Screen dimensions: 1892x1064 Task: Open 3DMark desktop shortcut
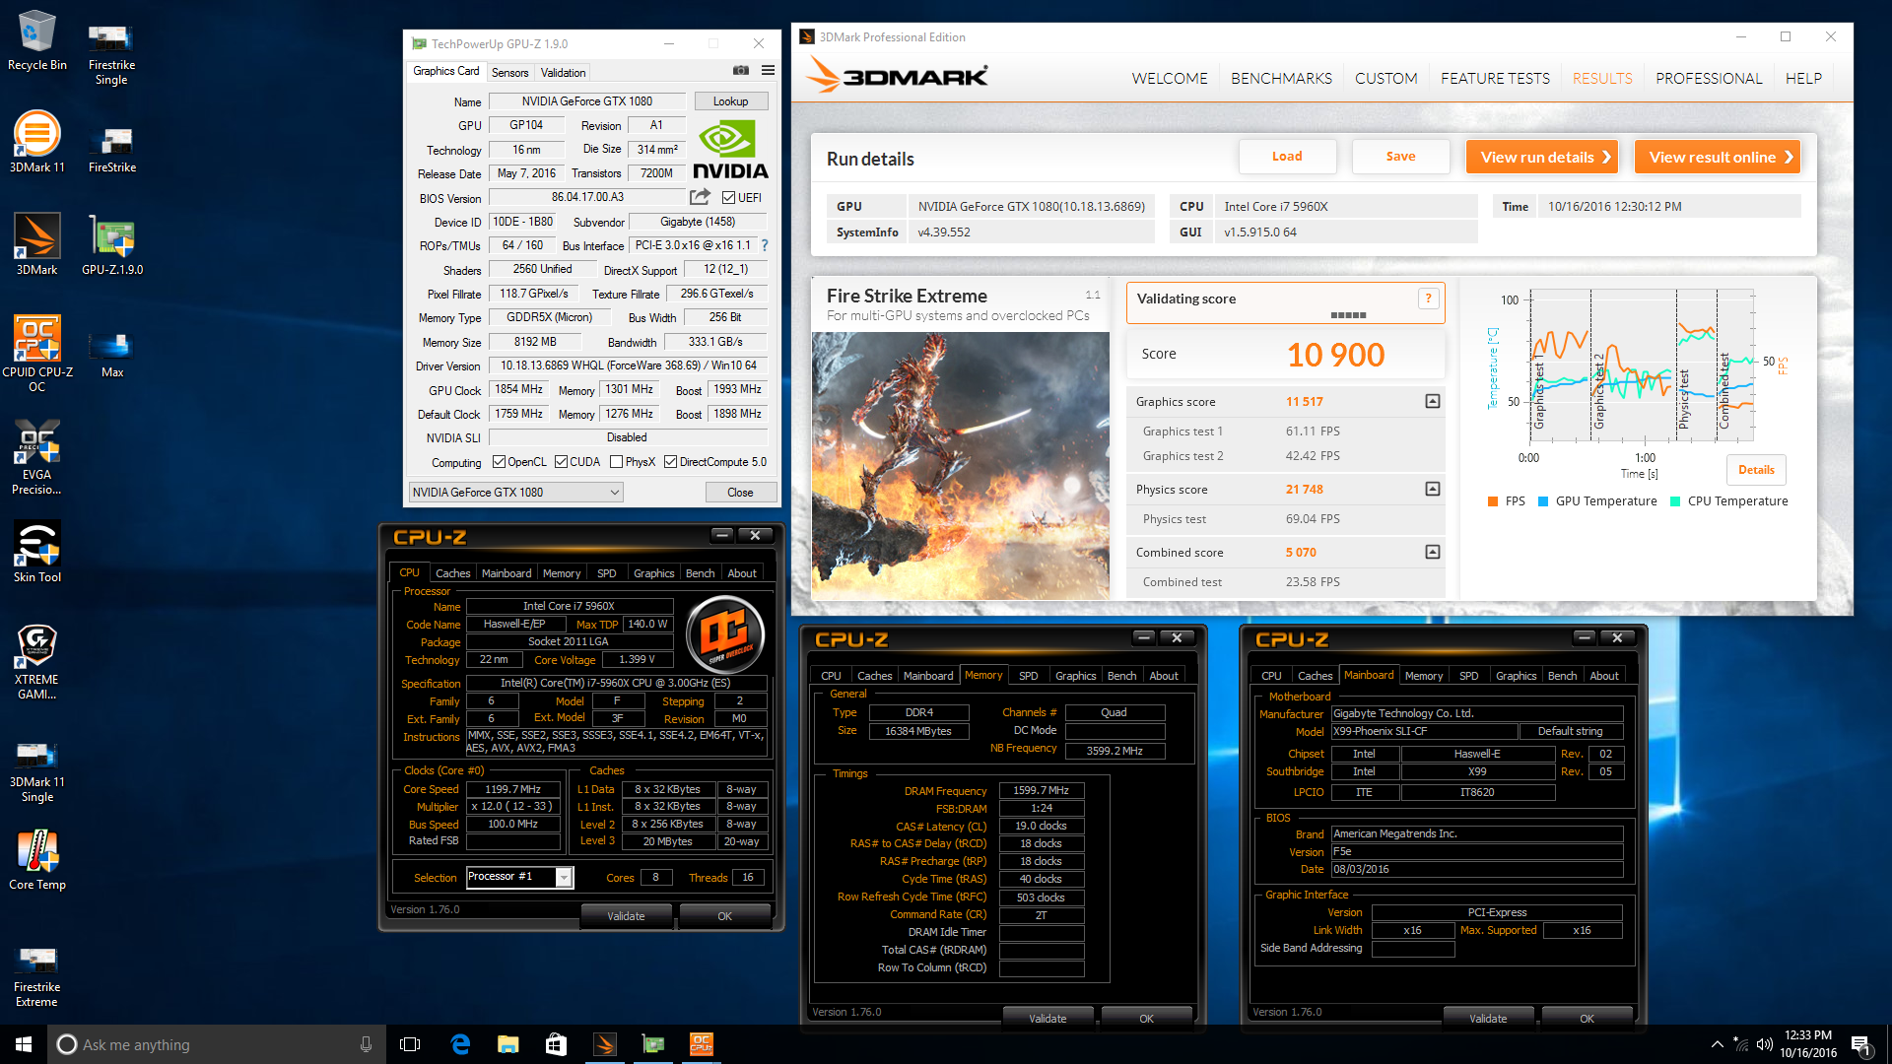pos(36,245)
